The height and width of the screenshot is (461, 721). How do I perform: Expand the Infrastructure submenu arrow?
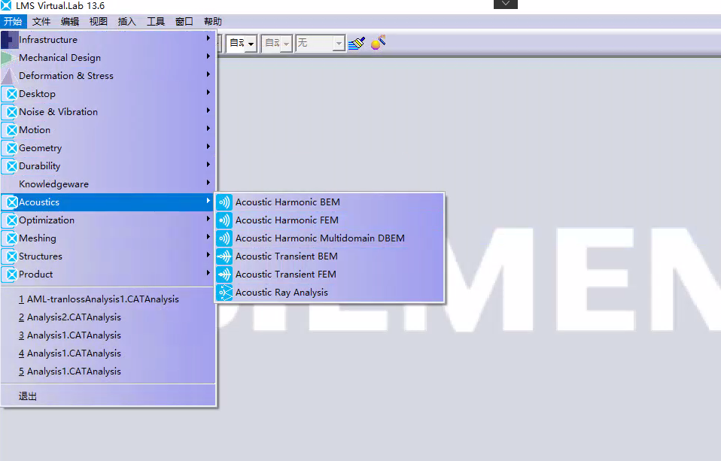point(208,38)
